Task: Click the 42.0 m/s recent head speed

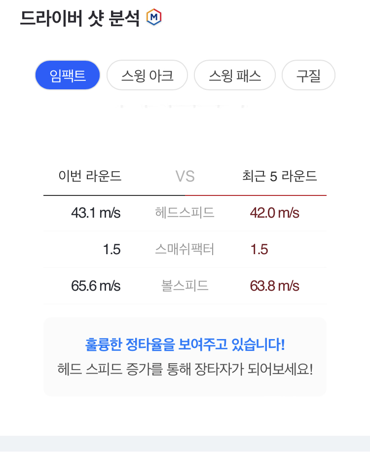Action: (275, 213)
